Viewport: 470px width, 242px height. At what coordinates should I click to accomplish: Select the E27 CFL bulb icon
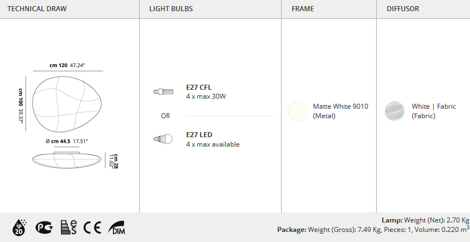click(x=163, y=91)
